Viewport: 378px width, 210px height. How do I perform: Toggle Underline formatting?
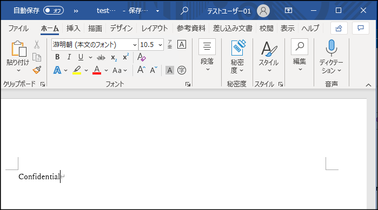(x=81, y=57)
